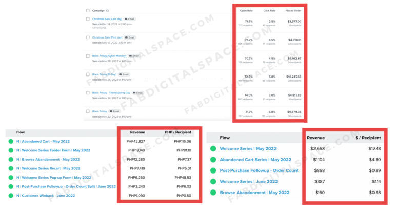Click Email badge on Black Friday [Cyber Monday]
This screenshot has height=210, width=394.
coord(136,55)
